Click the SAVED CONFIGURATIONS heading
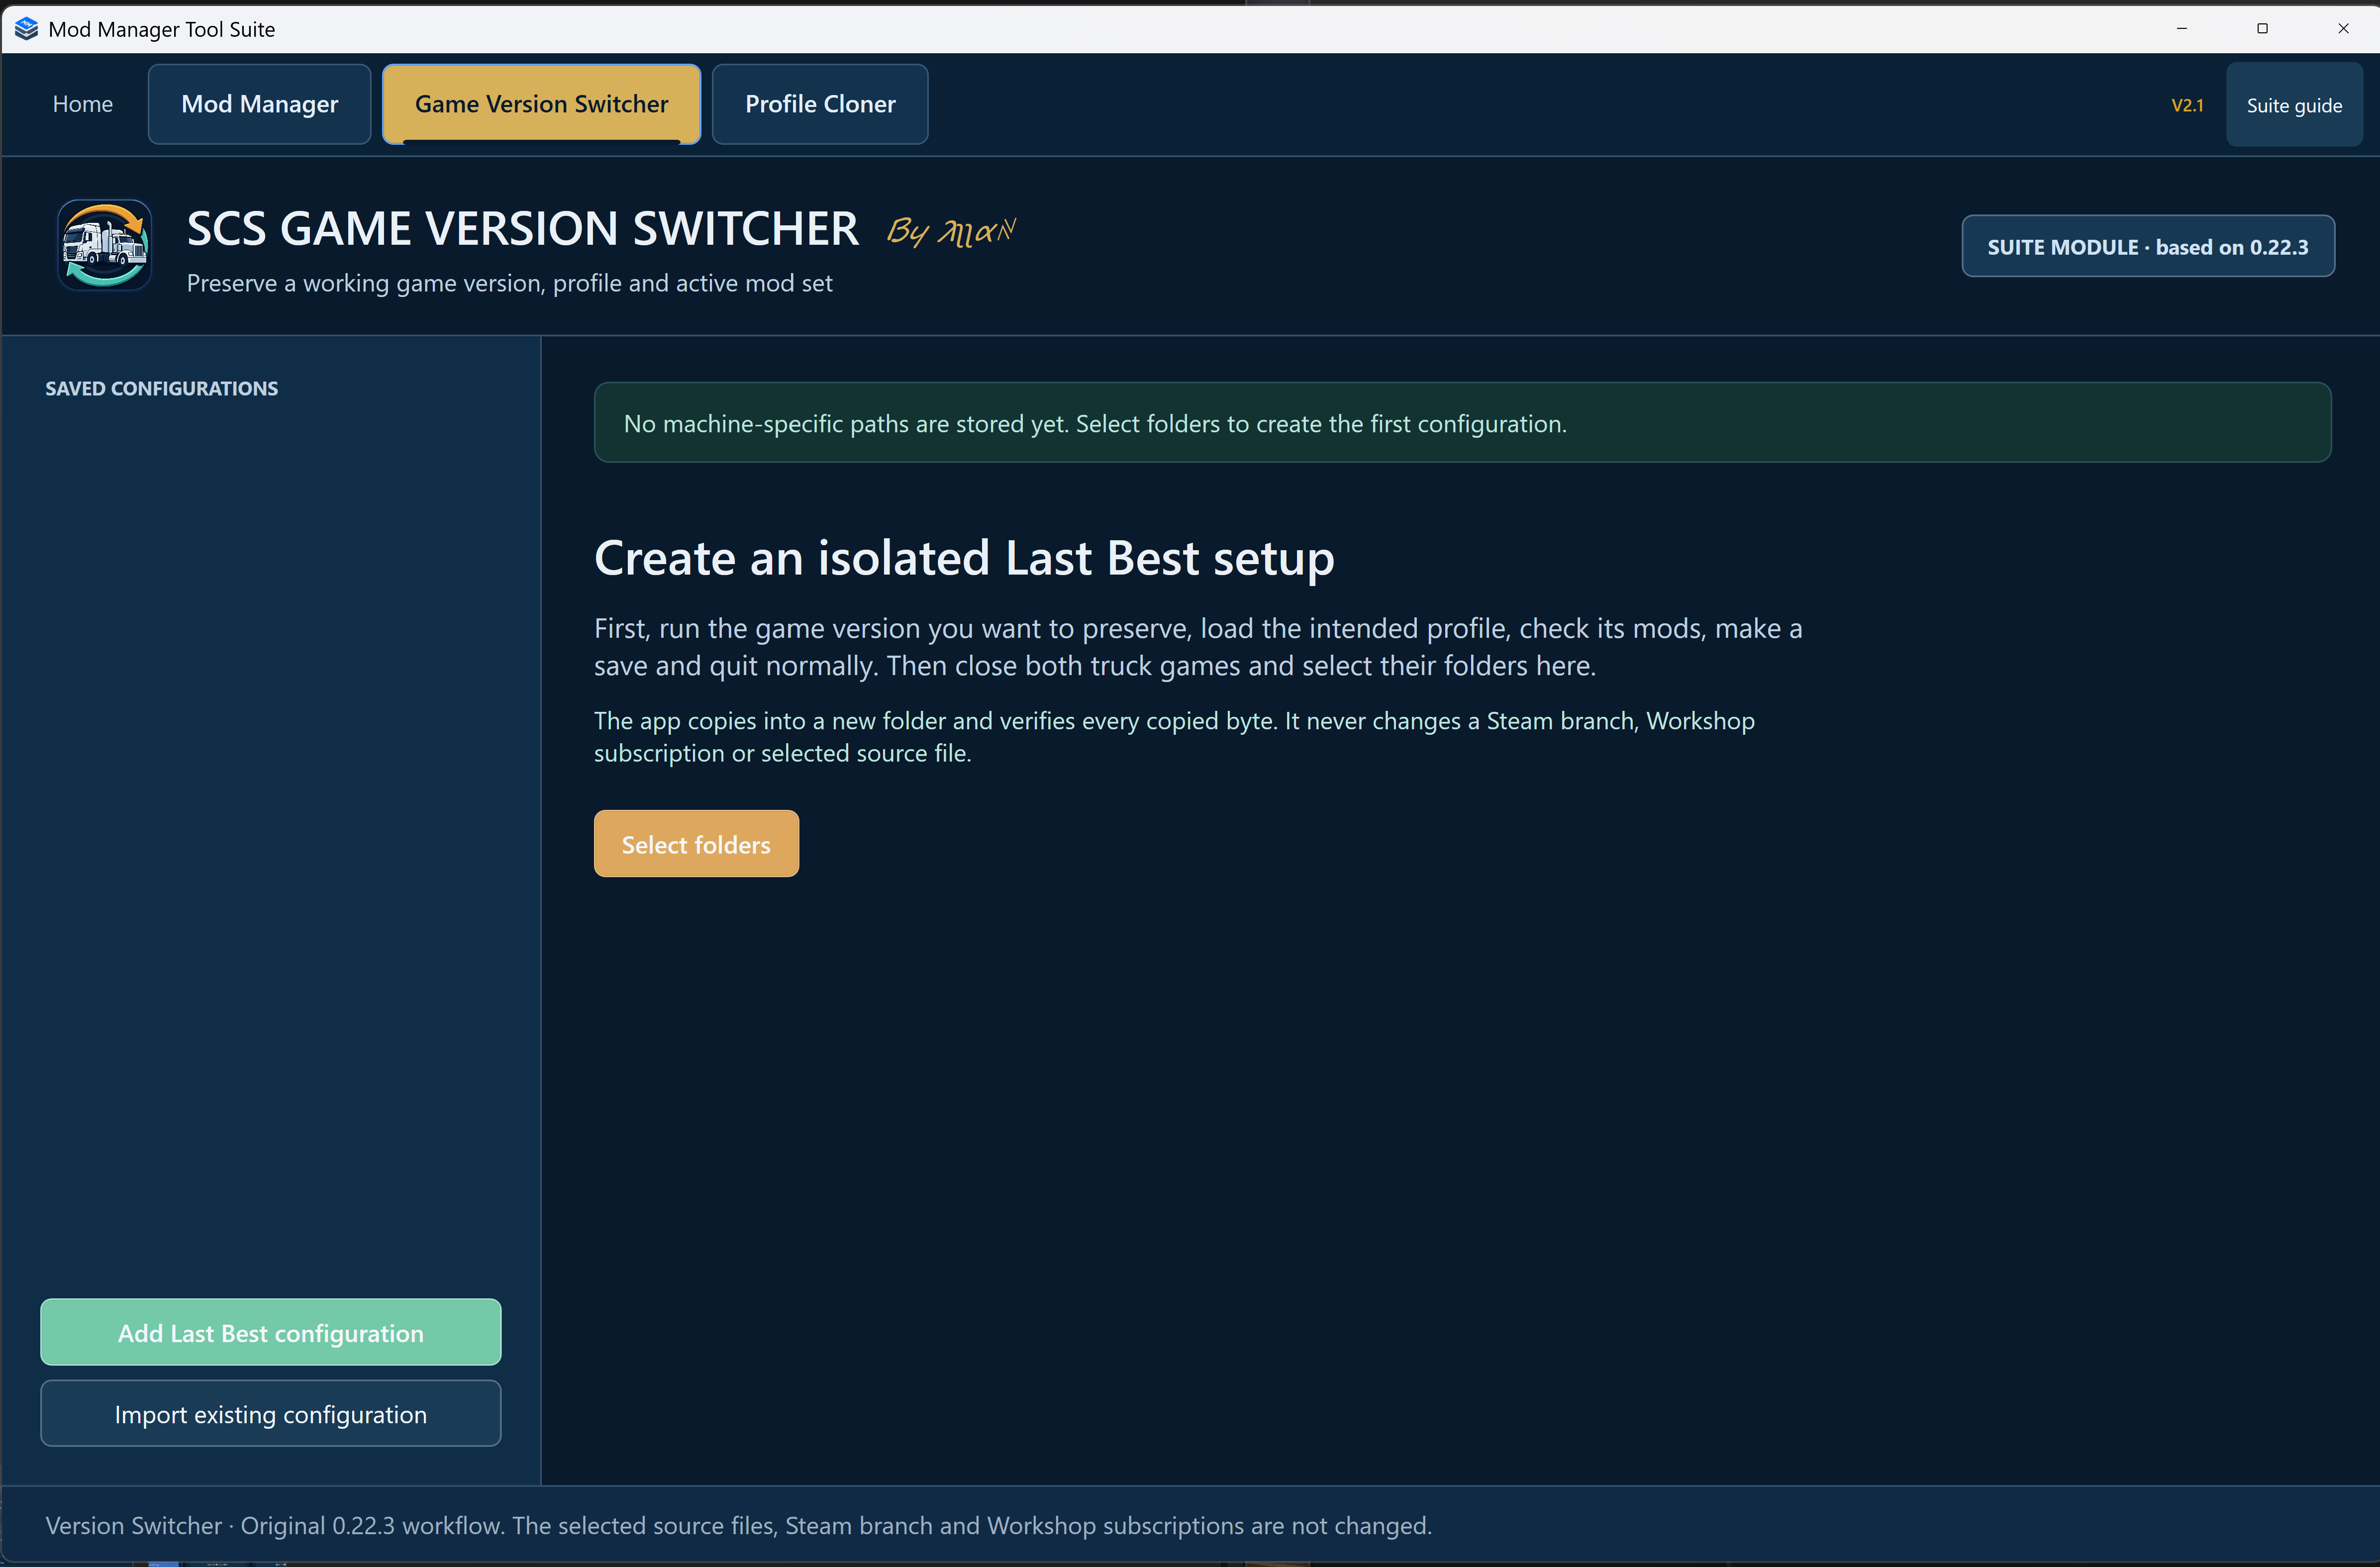 [x=162, y=388]
